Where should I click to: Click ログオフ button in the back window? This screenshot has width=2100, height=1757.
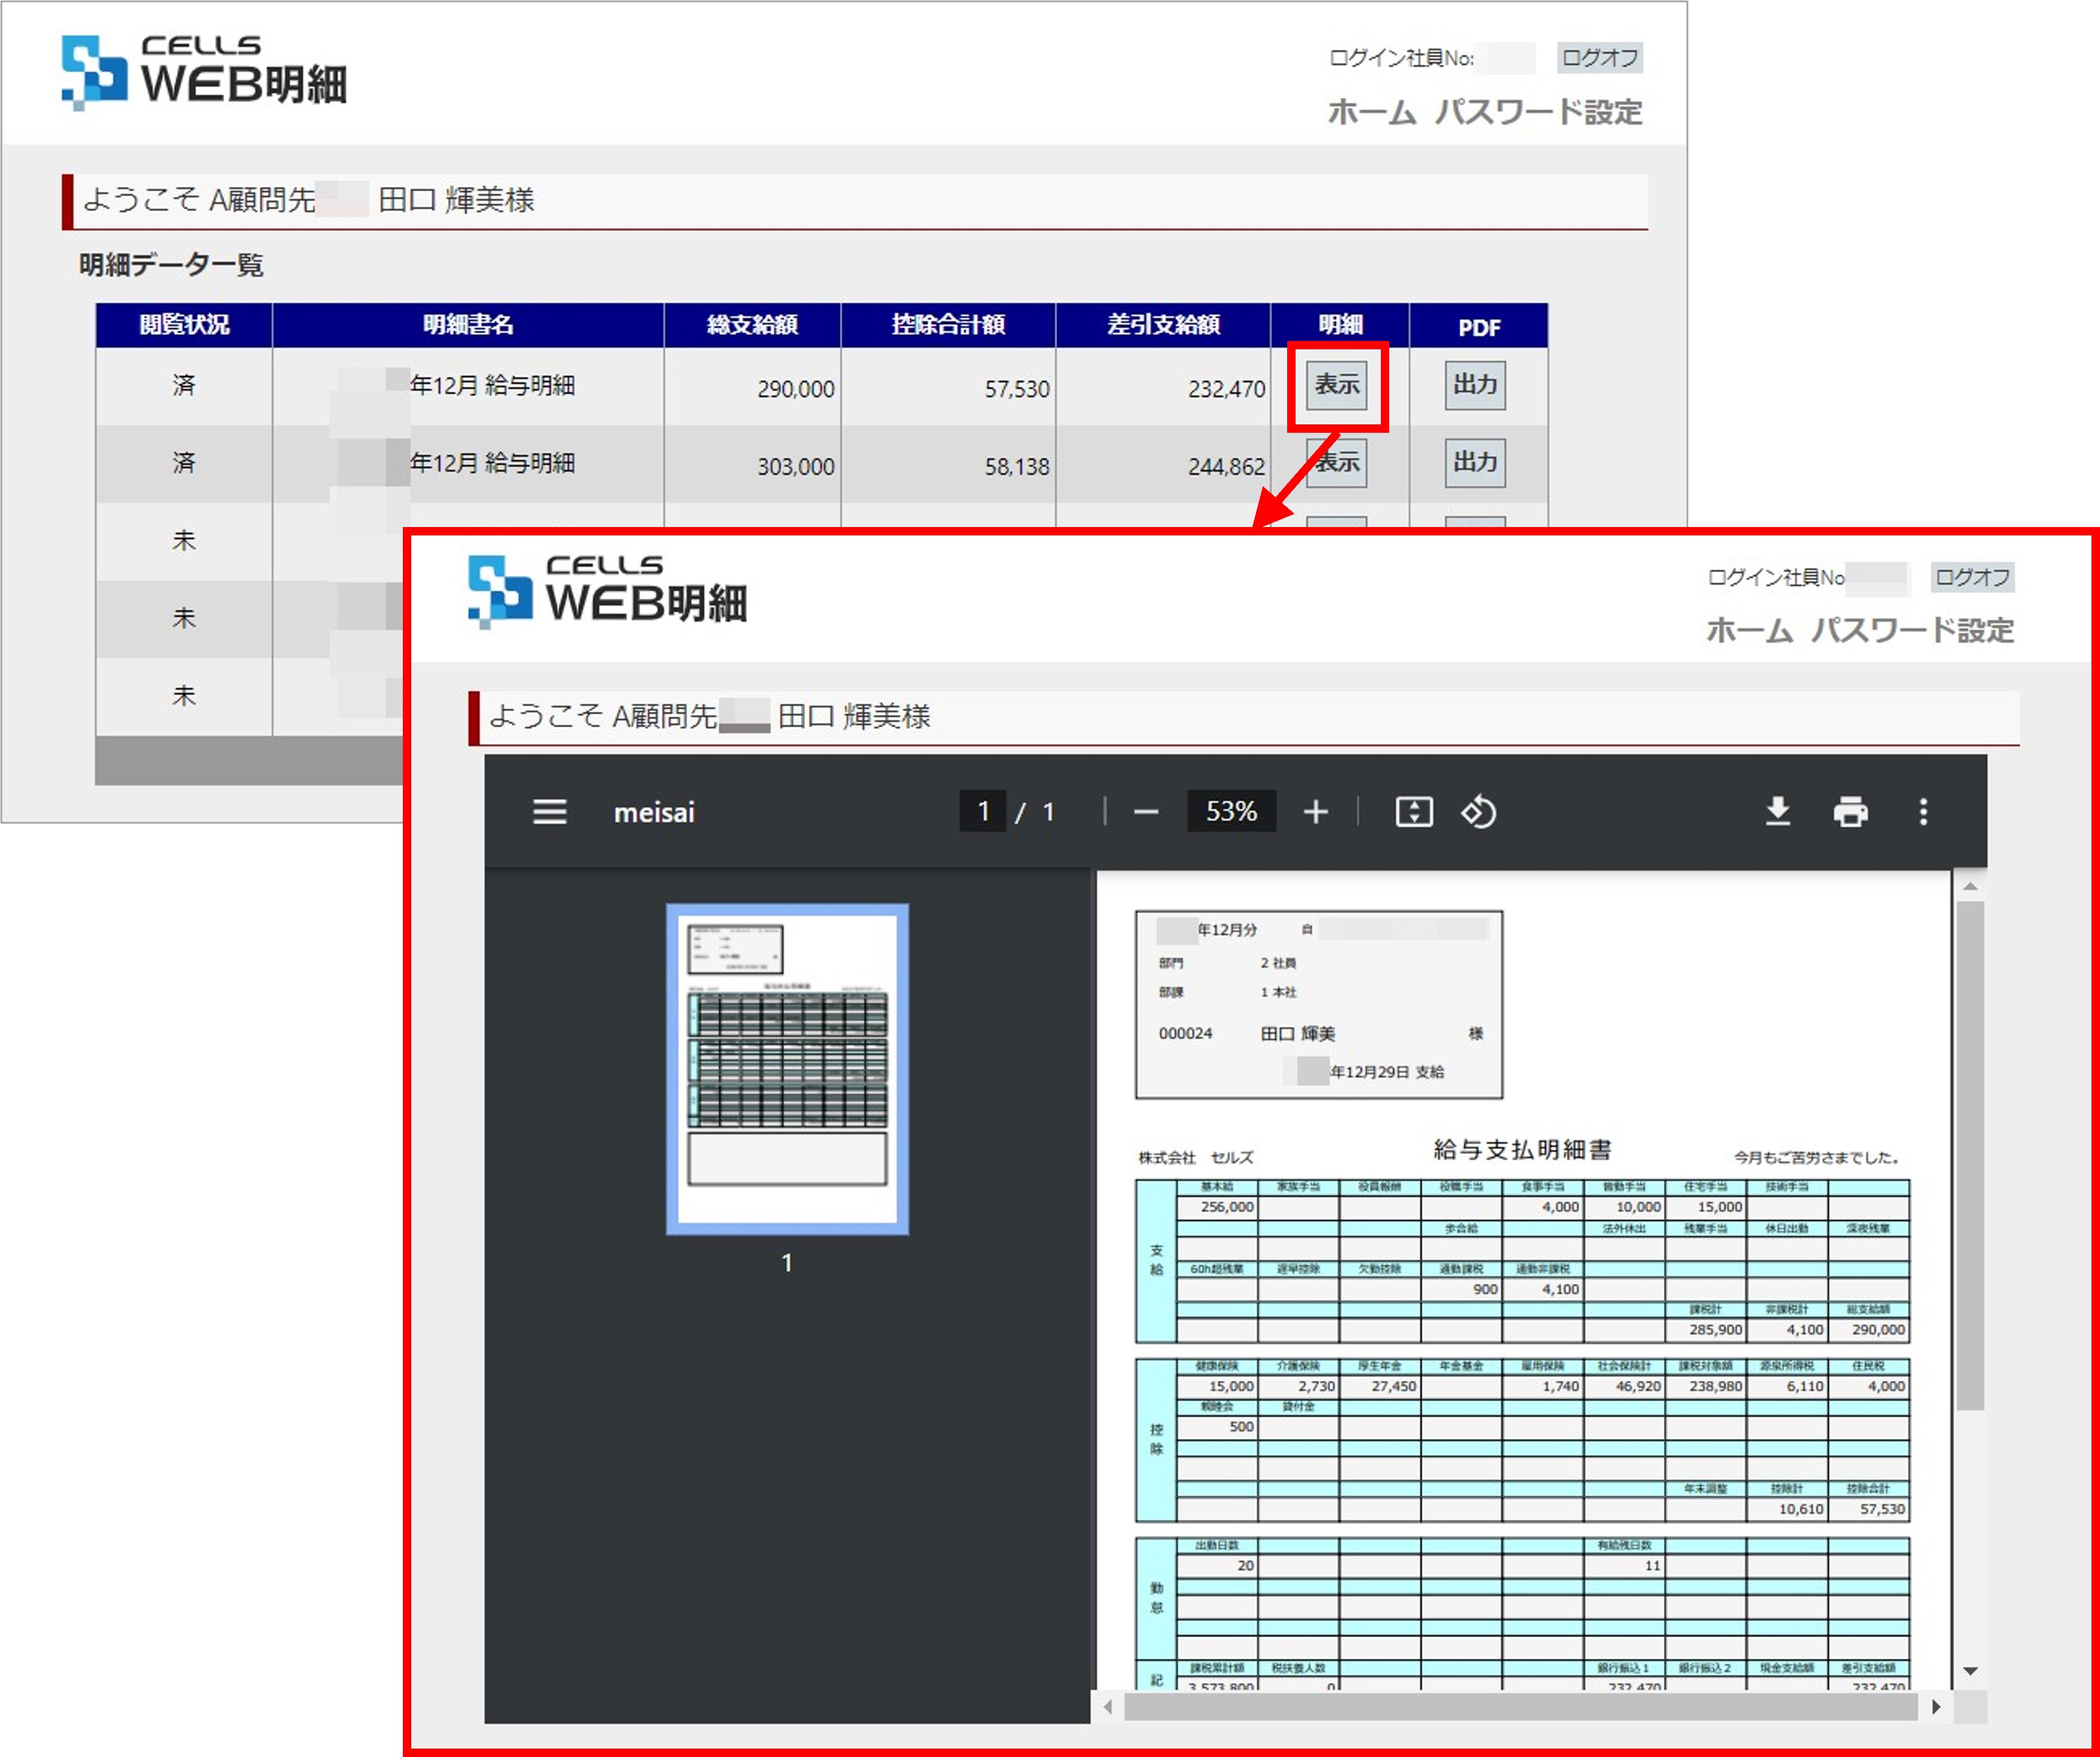click(x=1599, y=58)
